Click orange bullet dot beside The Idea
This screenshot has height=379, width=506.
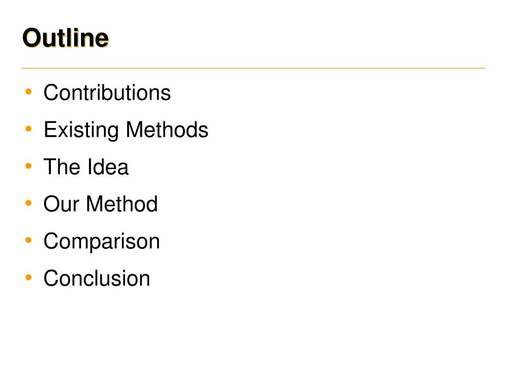click(28, 166)
